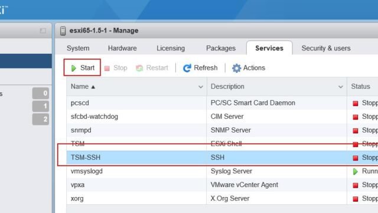This screenshot has width=378, height=213.
Task: Select the highlighted dark navigator item
Action: [x=26, y=61]
